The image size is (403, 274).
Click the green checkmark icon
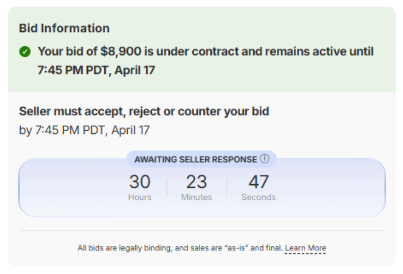tap(25, 52)
